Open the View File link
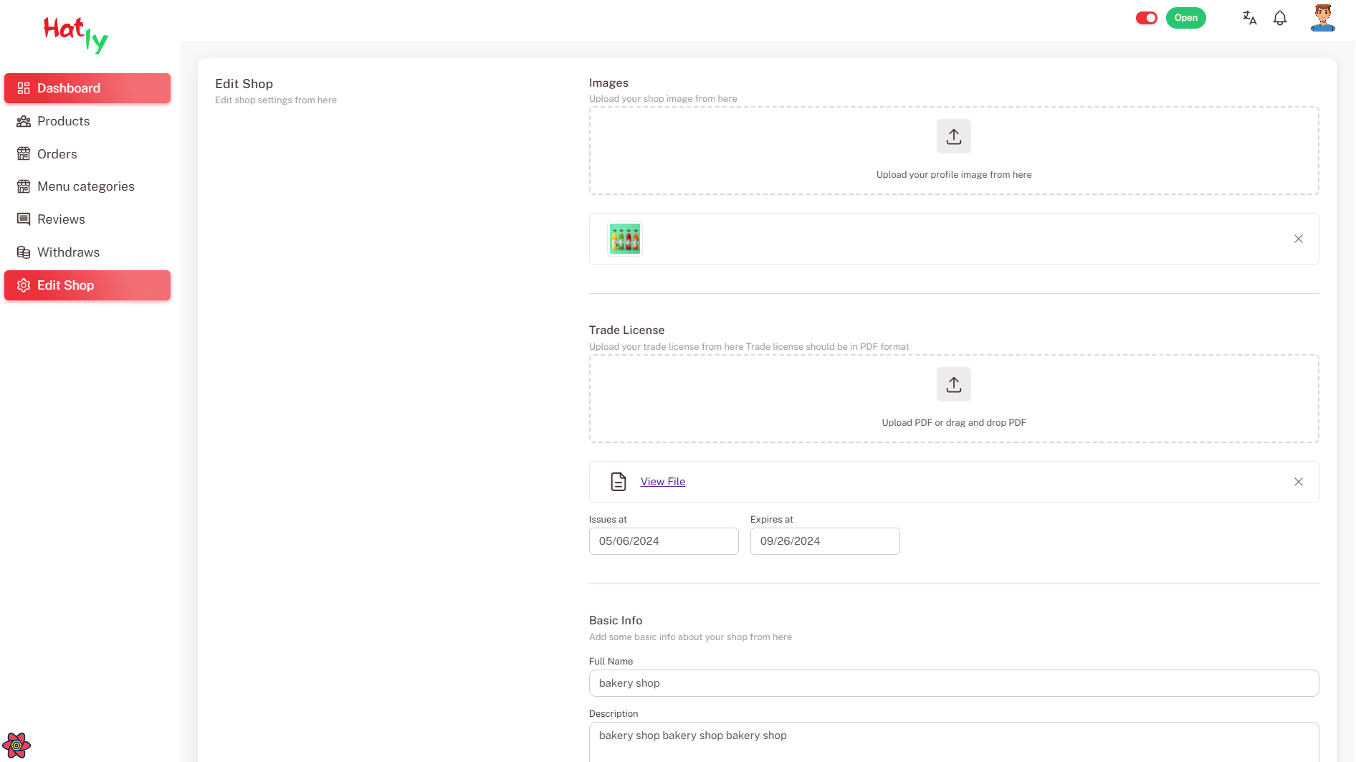The image size is (1356, 762). 663,482
